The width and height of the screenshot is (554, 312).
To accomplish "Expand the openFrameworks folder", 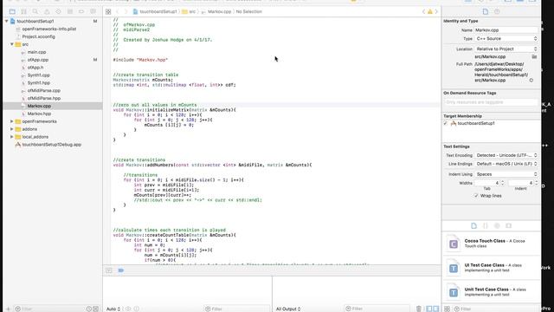I will click(x=12, y=121).
